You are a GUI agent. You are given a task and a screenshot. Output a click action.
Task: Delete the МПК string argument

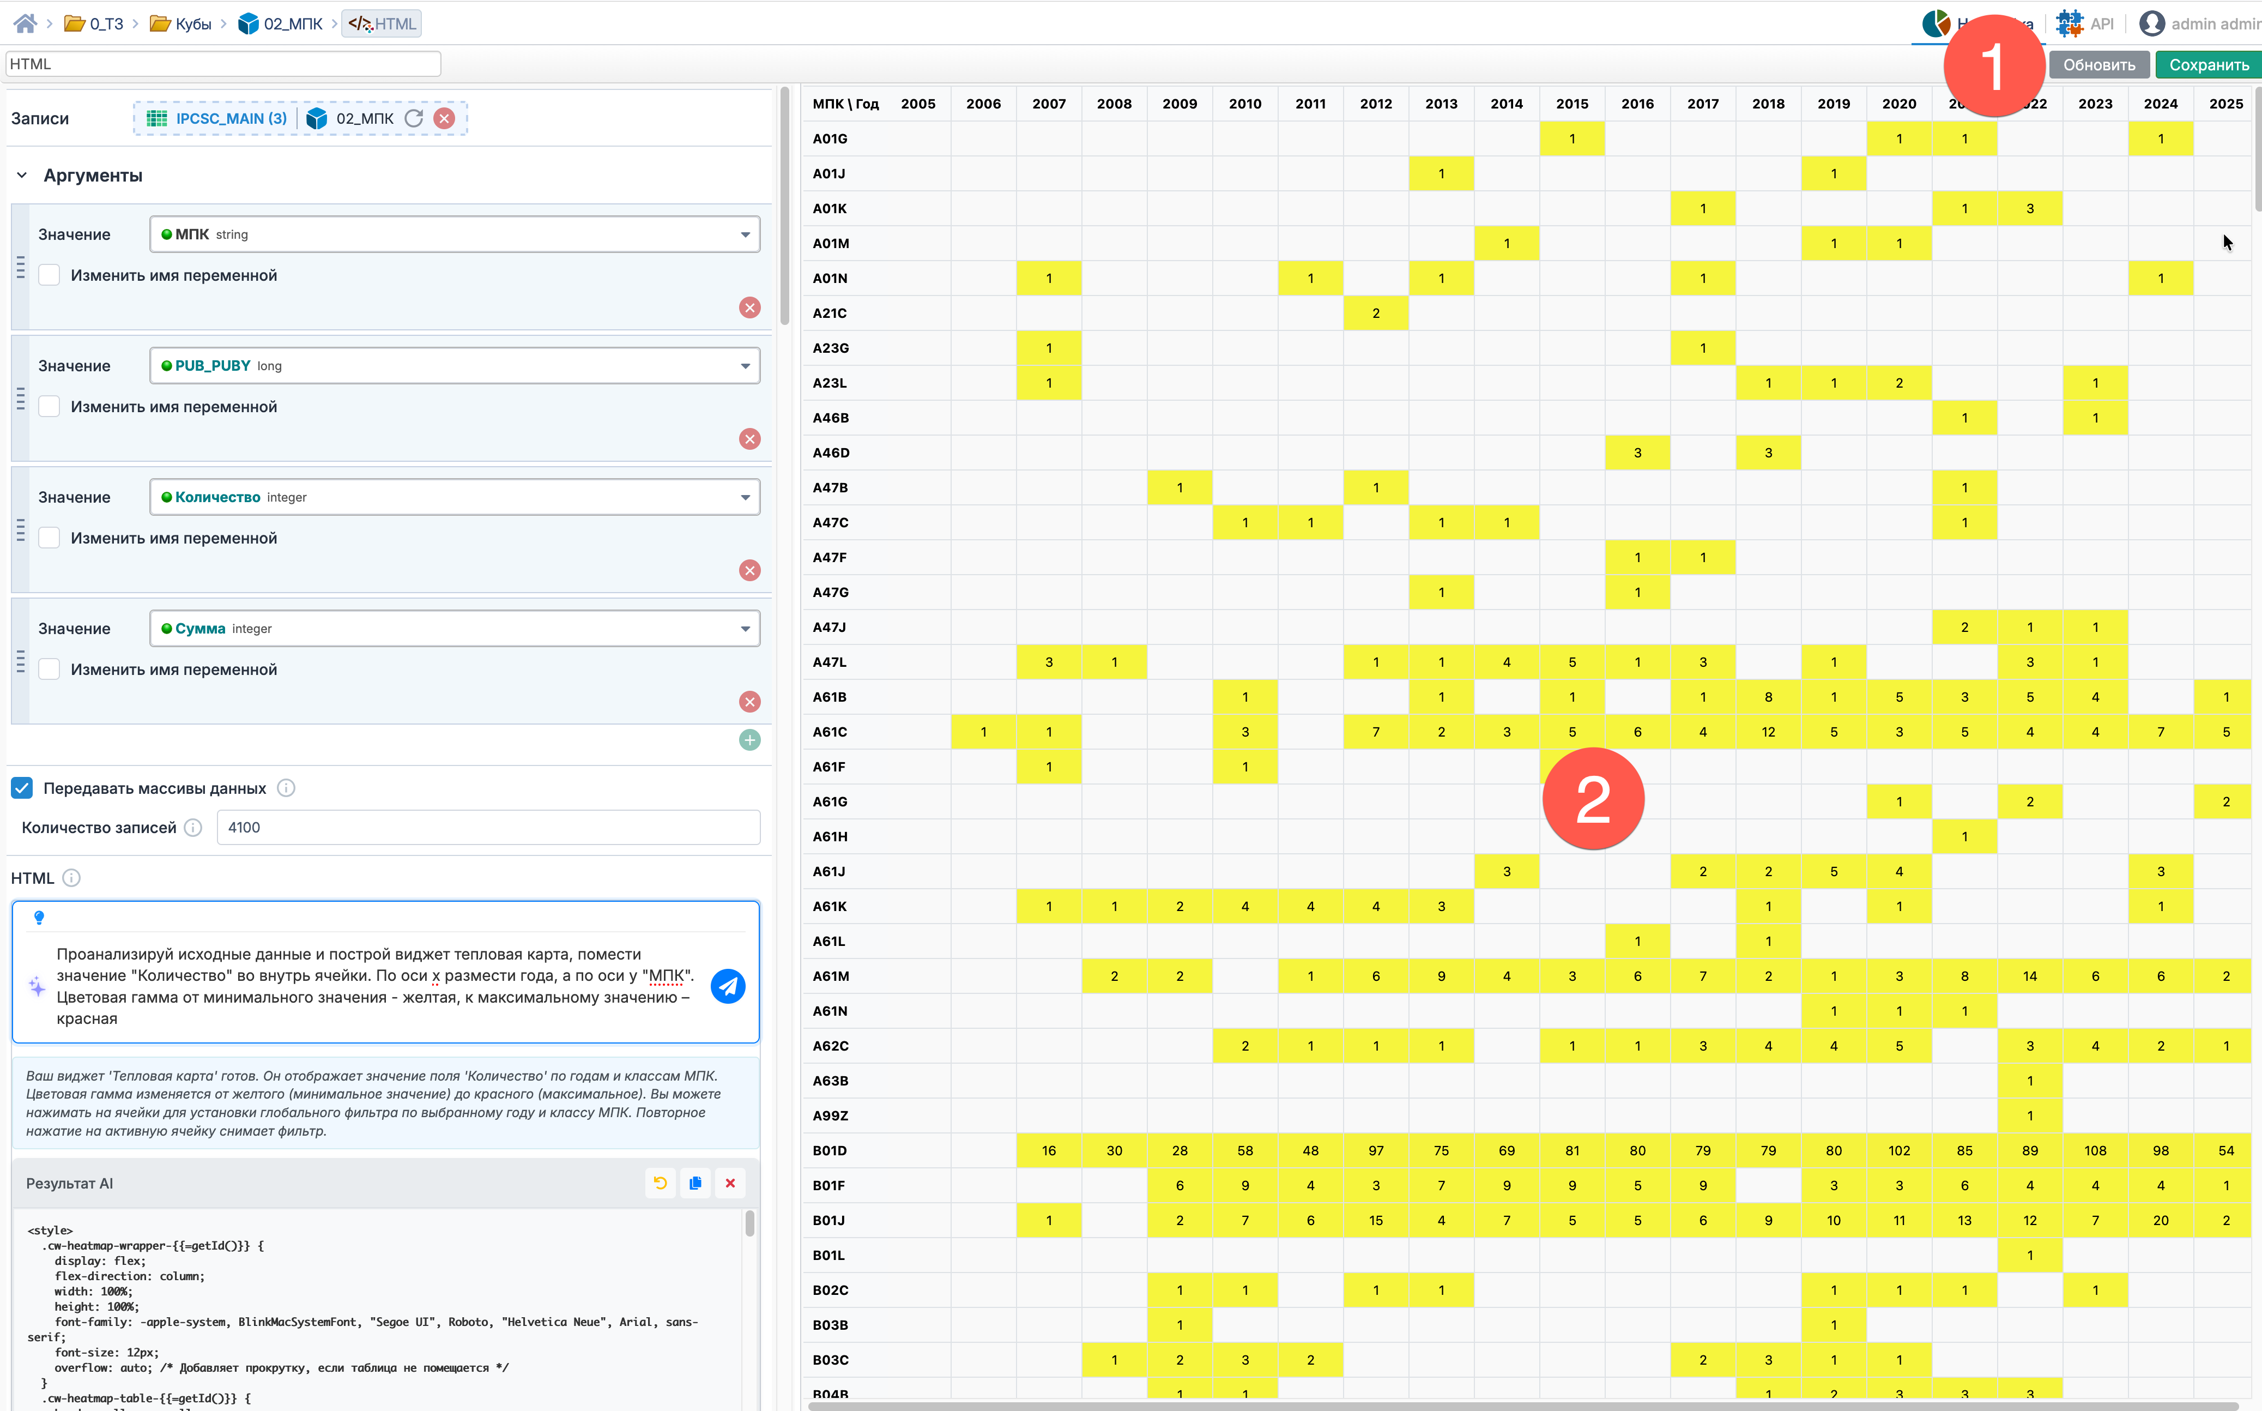pos(749,308)
